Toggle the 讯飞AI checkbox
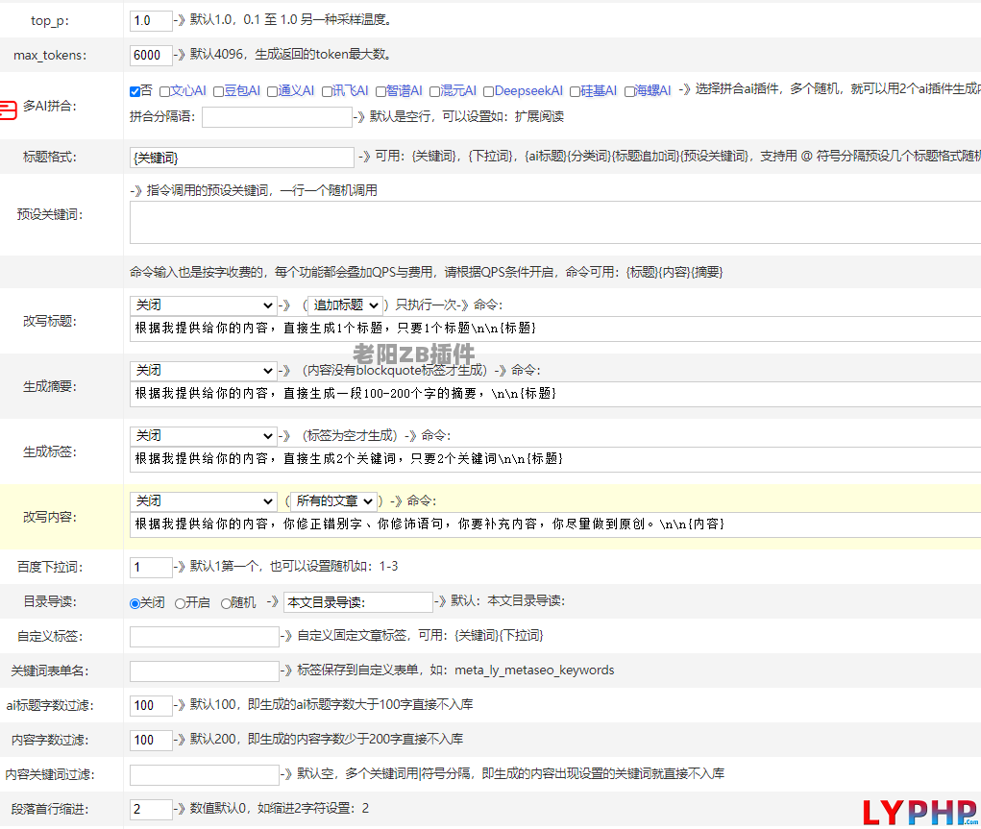This screenshot has height=829, width=981. [327, 92]
